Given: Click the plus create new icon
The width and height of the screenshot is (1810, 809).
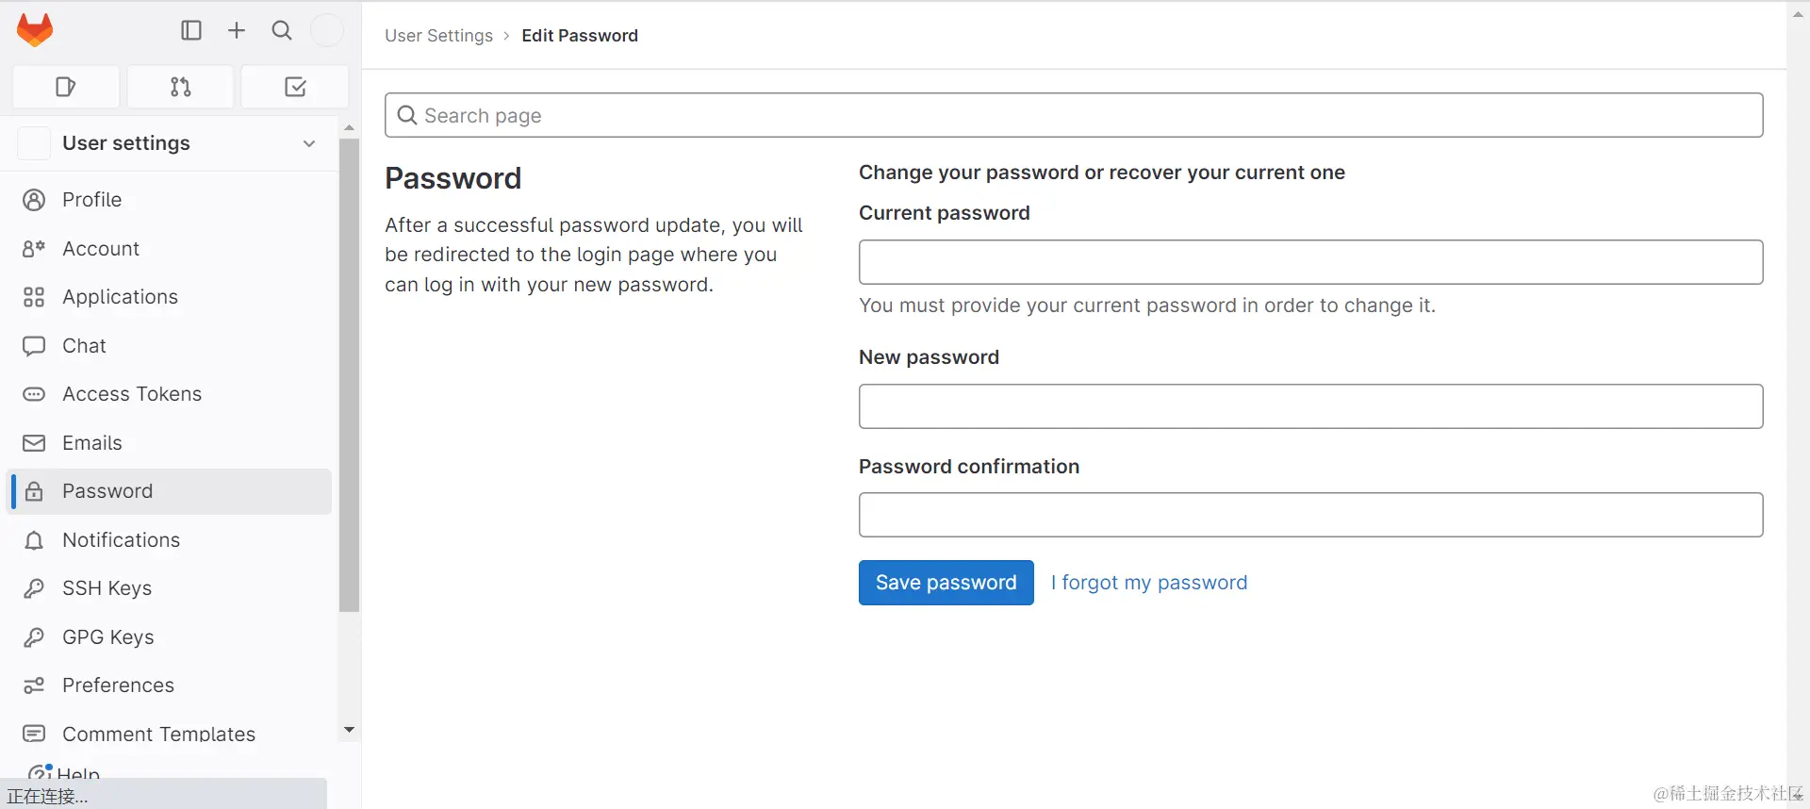Looking at the screenshot, I should [237, 30].
